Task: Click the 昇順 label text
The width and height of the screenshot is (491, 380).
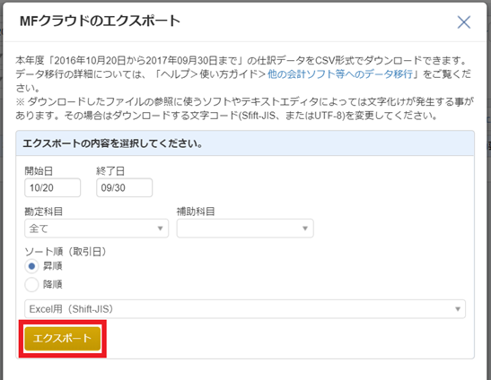Action: [x=53, y=266]
